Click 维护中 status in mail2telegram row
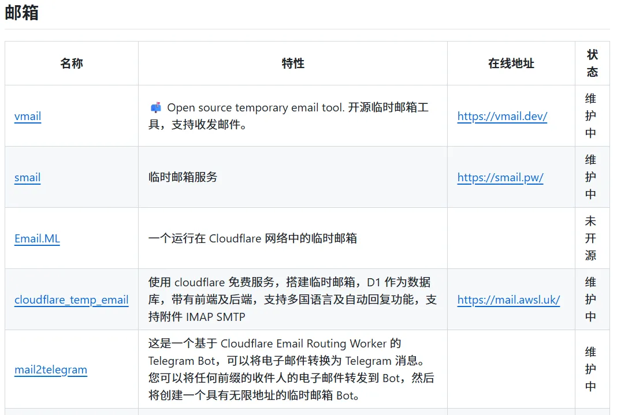This screenshot has height=415, width=617. click(590, 369)
